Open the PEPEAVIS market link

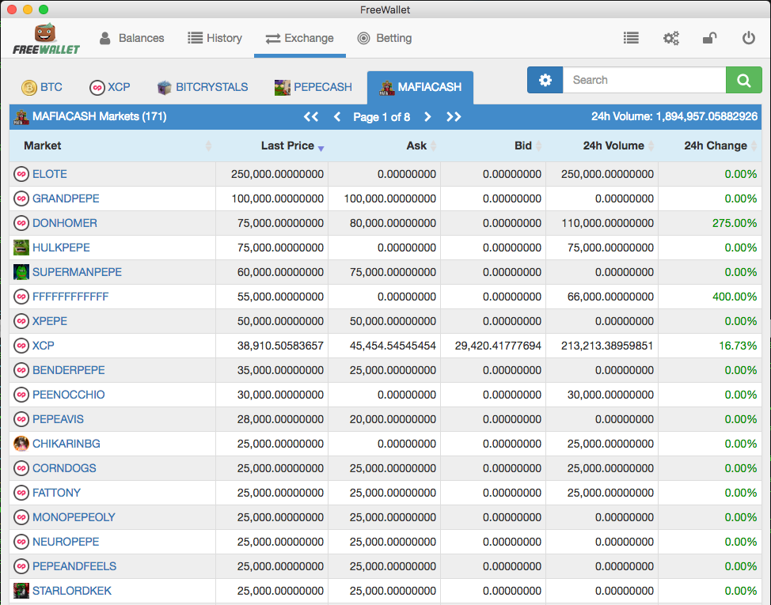[58, 419]
